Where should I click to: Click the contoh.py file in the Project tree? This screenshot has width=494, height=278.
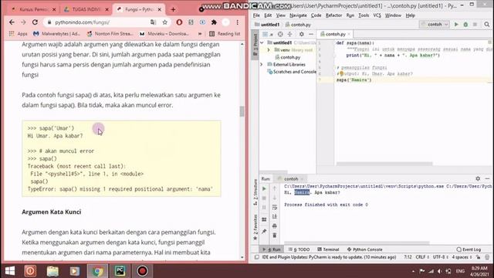(x=287, y=57)
